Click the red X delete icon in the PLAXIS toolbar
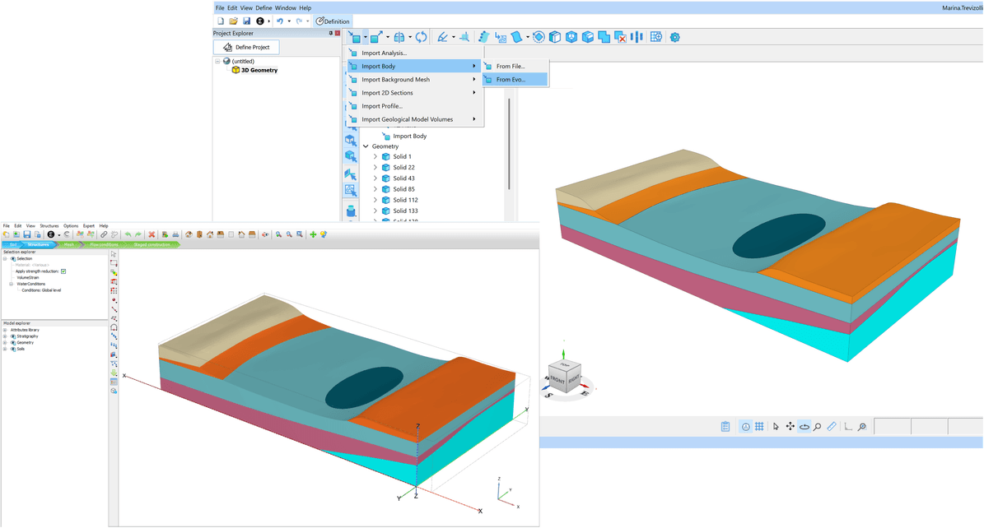The width and height of the screenshot is (984, 528). click(152, 234)
